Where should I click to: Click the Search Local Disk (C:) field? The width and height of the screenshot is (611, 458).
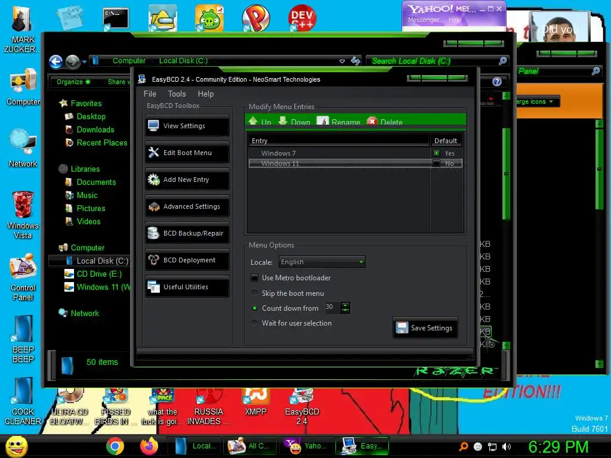(x=433, y=61)
